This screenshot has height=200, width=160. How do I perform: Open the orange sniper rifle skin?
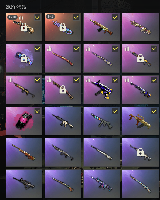(24, 152)
